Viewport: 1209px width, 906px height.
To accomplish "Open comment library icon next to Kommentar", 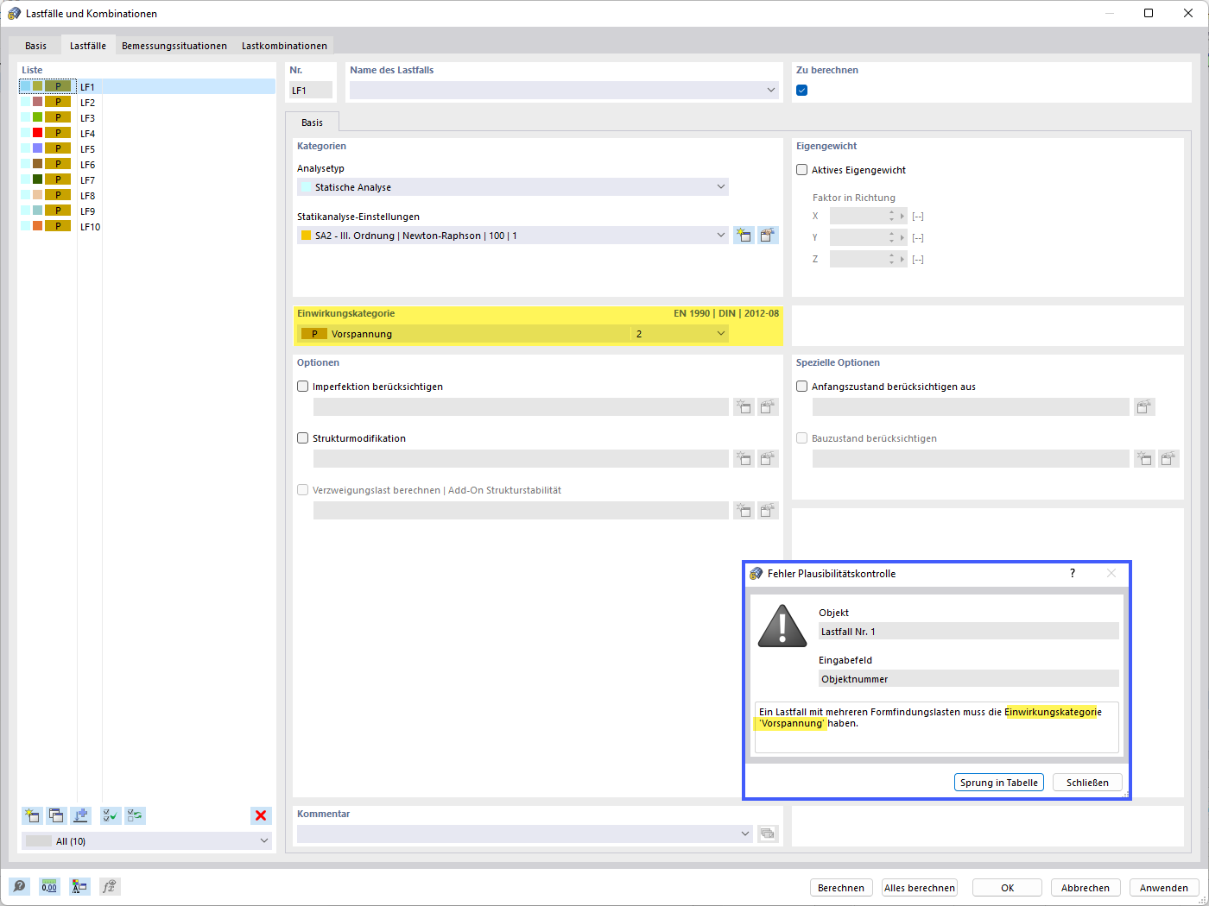I will tap(768, 834).
